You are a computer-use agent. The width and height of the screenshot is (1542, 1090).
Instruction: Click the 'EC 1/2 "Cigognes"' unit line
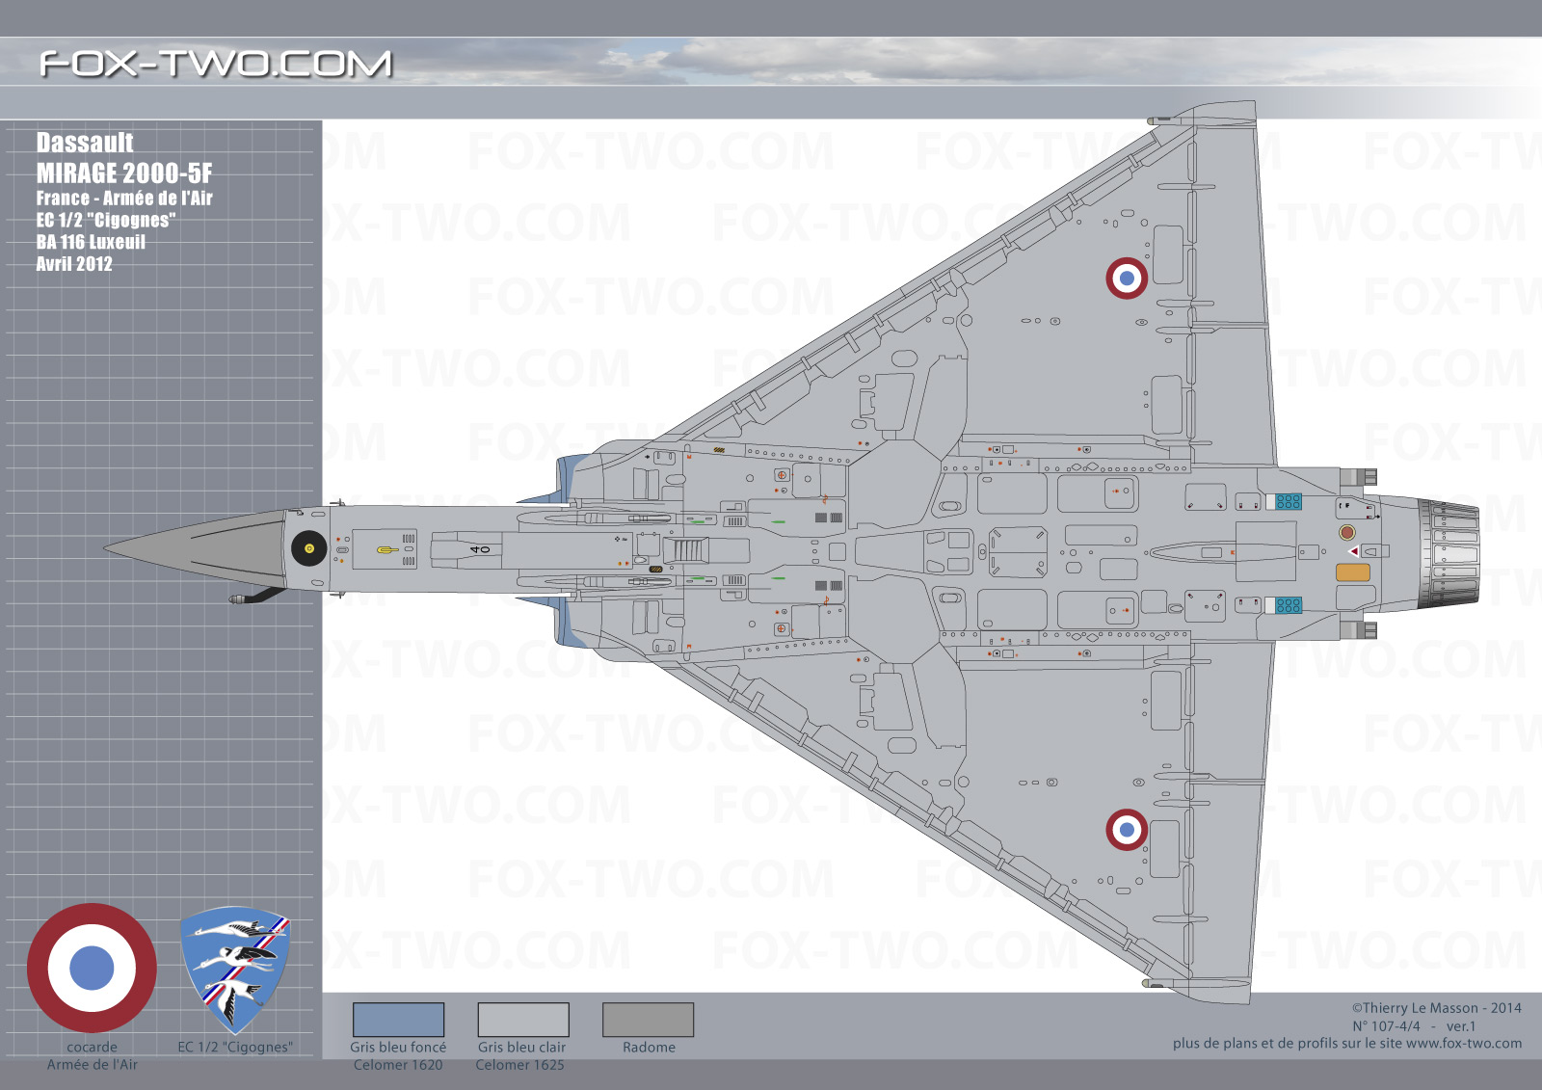click(106, 220)
